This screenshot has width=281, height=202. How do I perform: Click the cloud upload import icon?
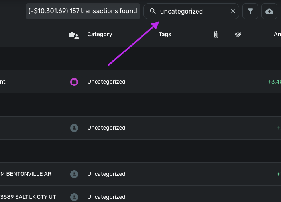click(x=269, y=11)
